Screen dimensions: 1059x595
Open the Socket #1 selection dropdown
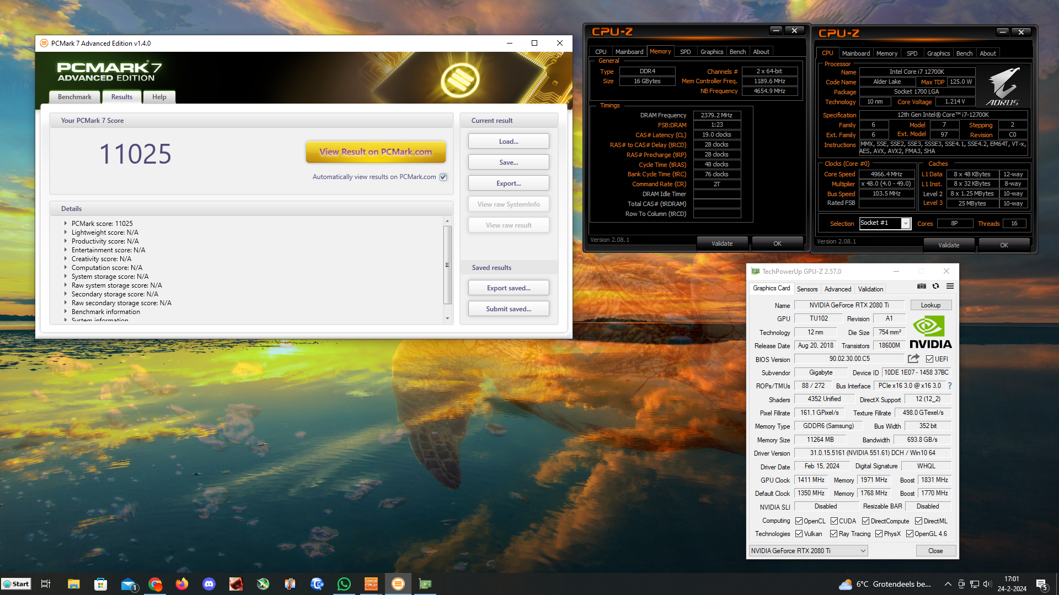(905, 223)
